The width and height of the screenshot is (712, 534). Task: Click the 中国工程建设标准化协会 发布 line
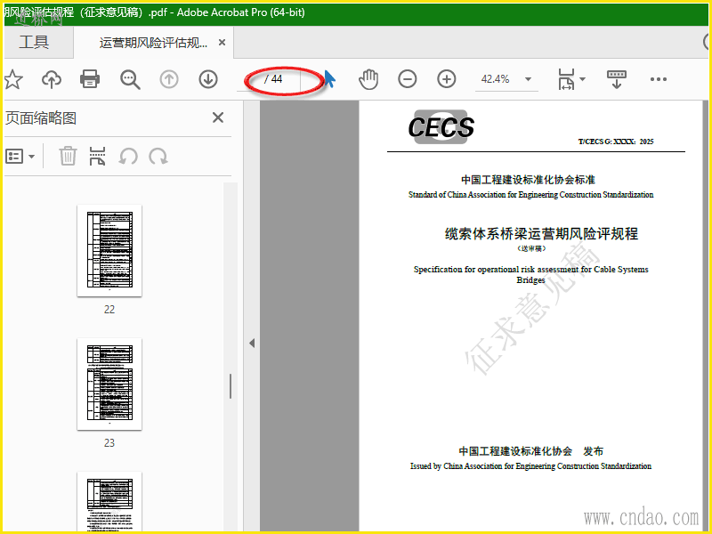[530, 451]
